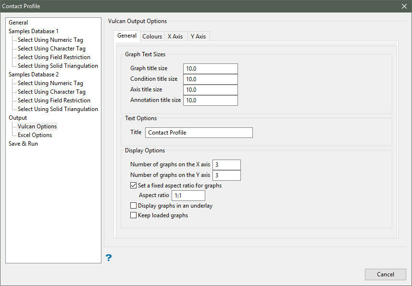Select the Samples Database 2 node
Image resolution: width=412 pixels, height=286 pixels.
click(x=34, y=75)
